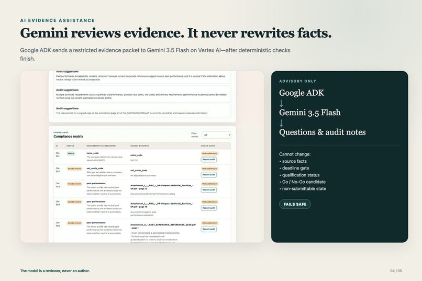Click 'No displayable source text' in CM-002
This screenshot has height=281, width=422.
click(x=143, y=176)
